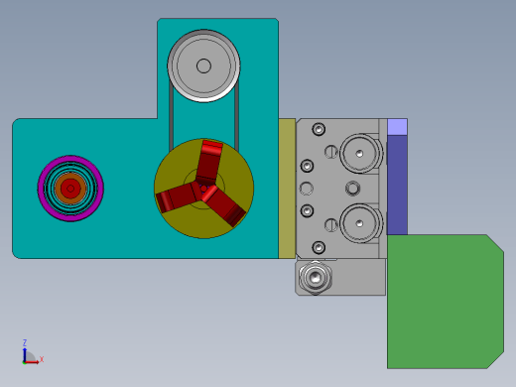Select the right belt segment
Viewport: 516px width, 387px height.
click(x=237, y=116)
